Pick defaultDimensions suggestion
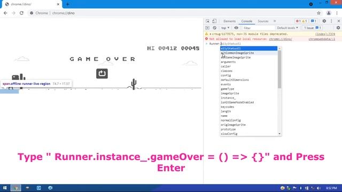 (248, 80)
